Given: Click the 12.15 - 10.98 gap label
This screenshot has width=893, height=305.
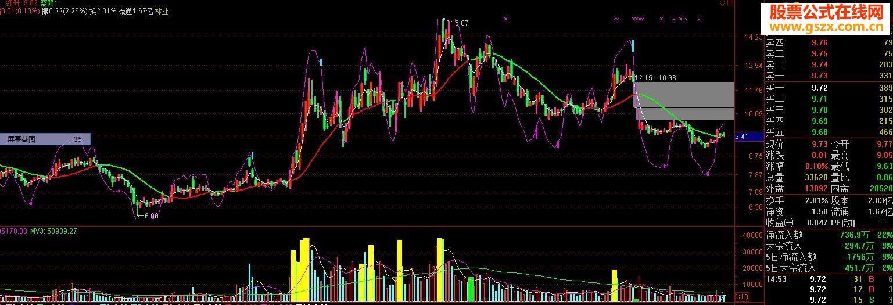Looking at the screenshot, I should pos(657,77).
